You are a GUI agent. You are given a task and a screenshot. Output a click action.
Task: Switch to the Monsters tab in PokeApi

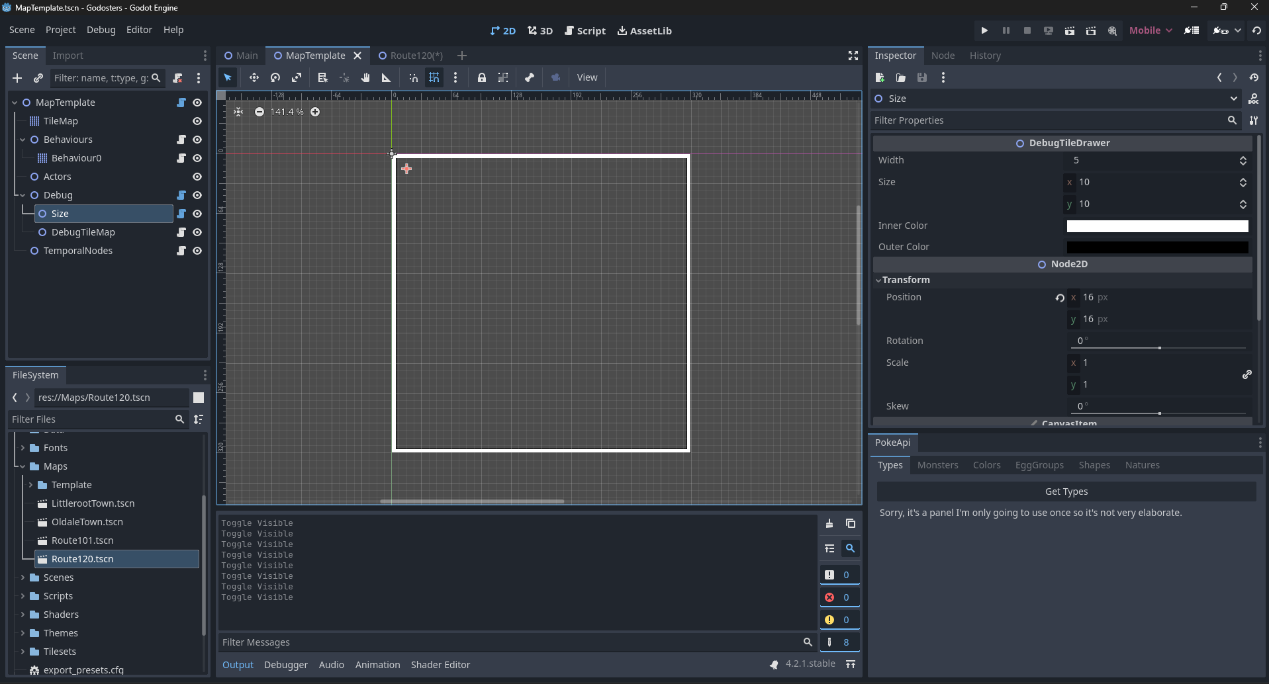click(x=937, y=465)
